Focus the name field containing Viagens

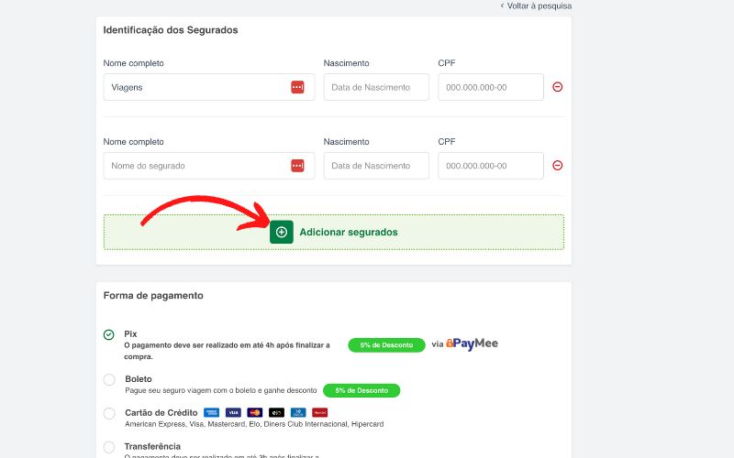[209, 87]
